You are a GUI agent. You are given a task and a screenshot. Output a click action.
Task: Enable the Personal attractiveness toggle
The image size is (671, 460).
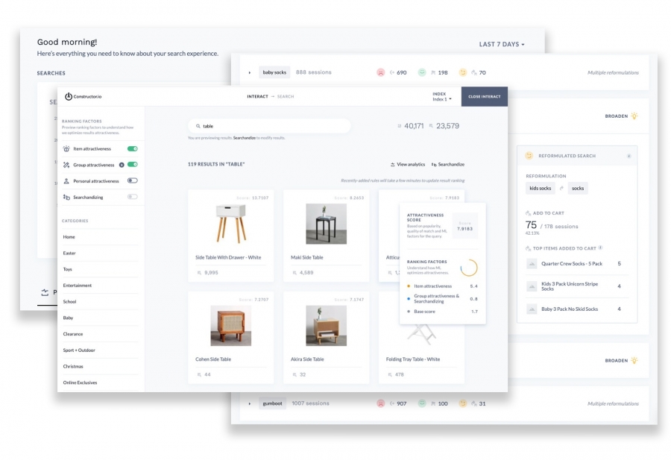pyautogui.click(x=132, y=180)
